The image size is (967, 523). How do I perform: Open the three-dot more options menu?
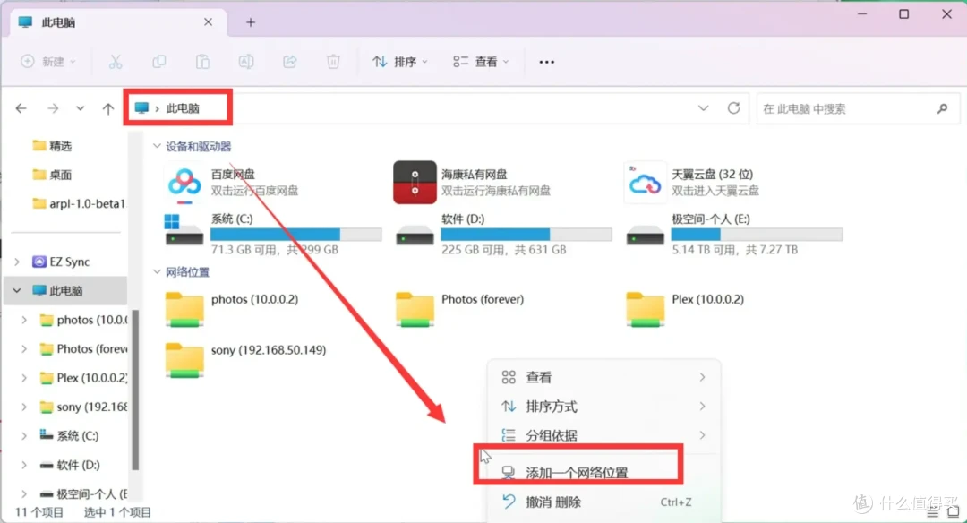point(546,62)
